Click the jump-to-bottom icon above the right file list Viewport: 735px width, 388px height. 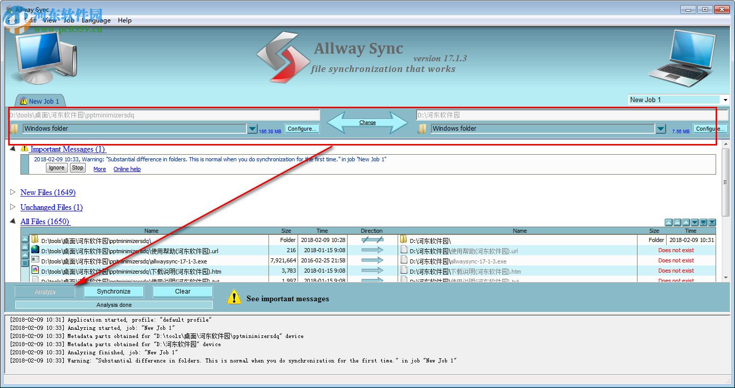(x=712, y=222)
